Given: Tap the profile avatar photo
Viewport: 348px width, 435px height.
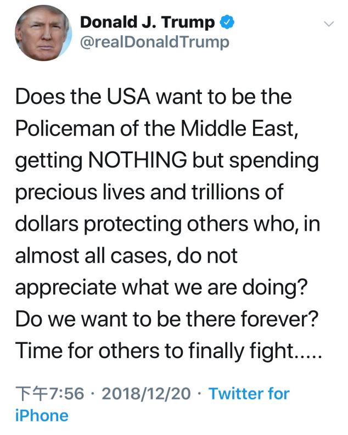Looking at the screenshot, I should [43, 32].
